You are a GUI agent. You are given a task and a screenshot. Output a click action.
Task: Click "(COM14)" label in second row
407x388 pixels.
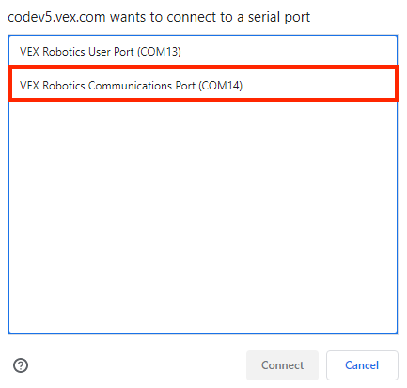221,86
